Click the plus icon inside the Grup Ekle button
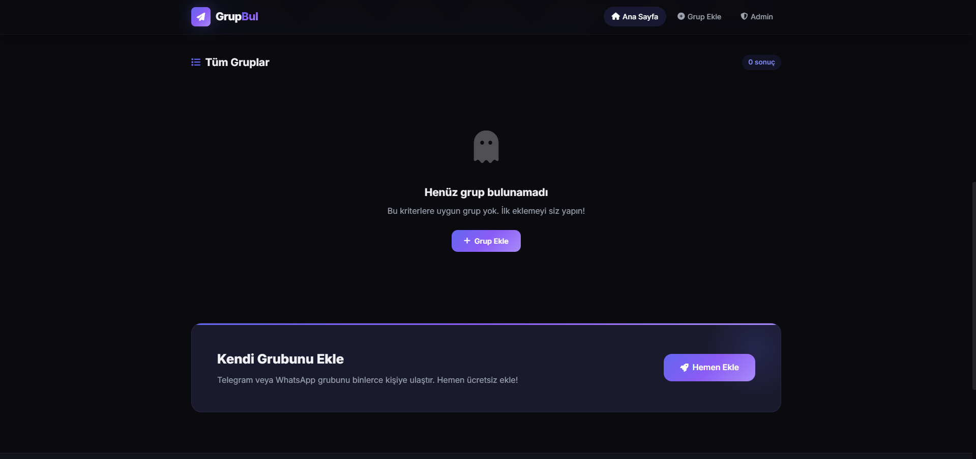The height and width of the screenshot is (459, 976). tap(467, 241)
